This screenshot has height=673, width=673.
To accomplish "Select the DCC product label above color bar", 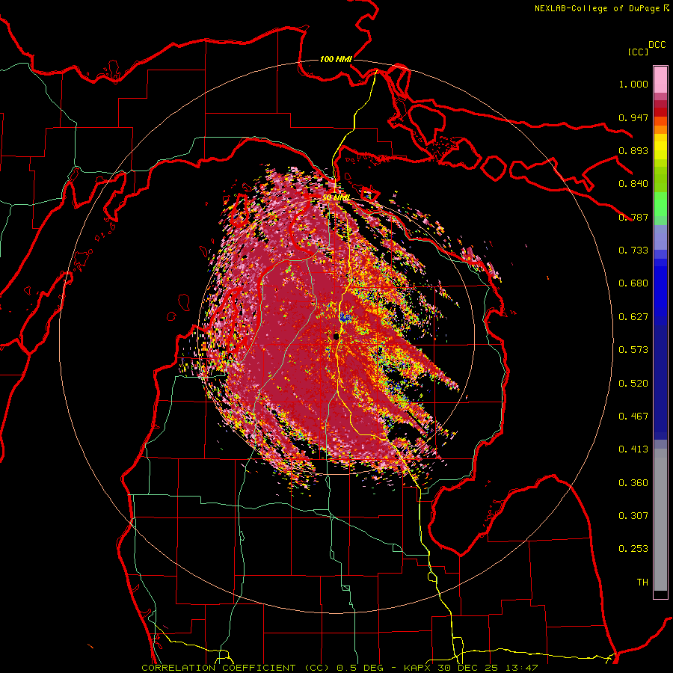I will click(657, 45).
